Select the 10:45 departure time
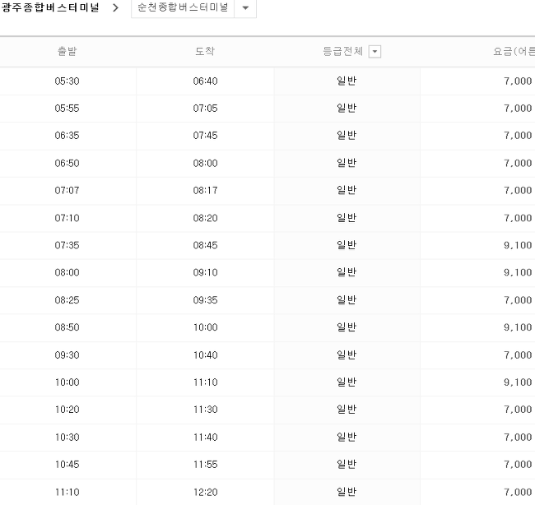Image resolution: width=535 pixels, height=505 pixels. pos(67,465)
